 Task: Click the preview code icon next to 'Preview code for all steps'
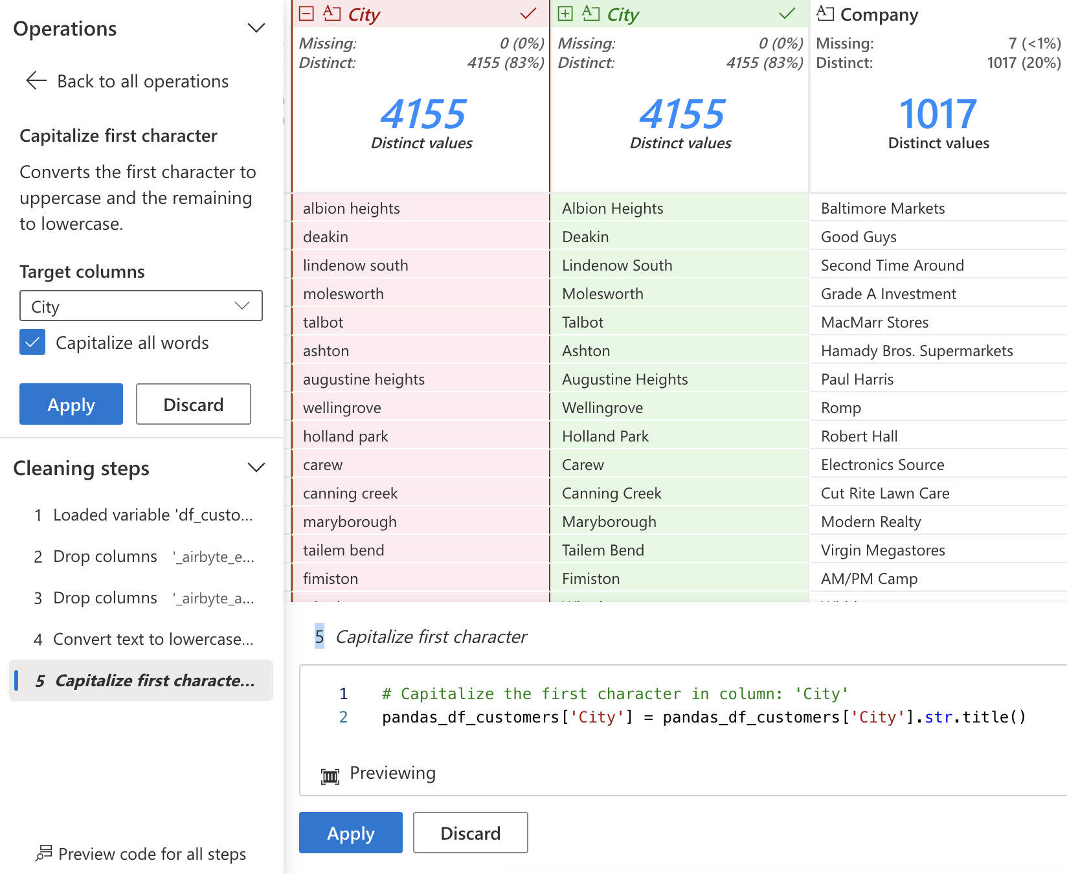pyautogui.click(x=43, y=853)
